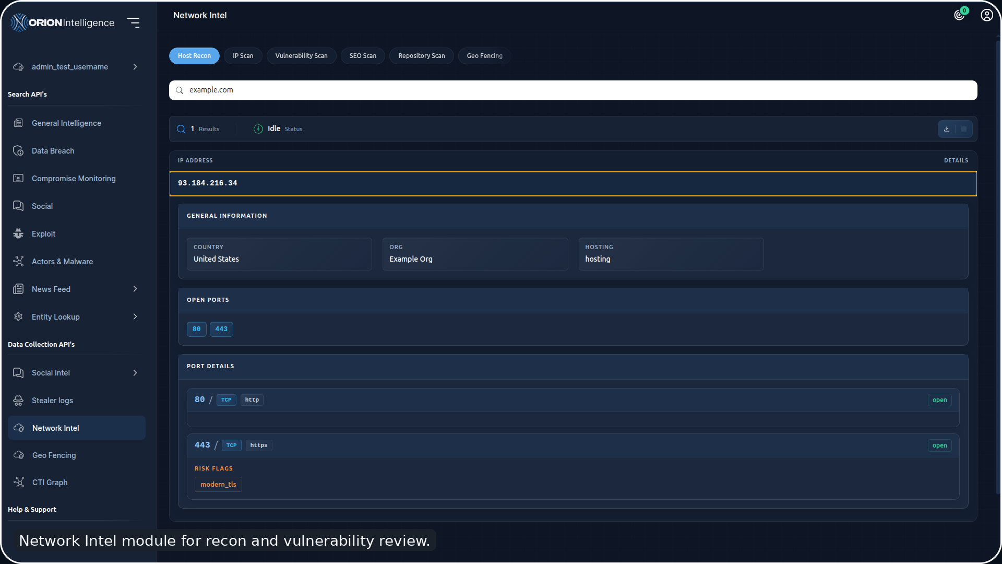This screenshot has width=1002, height=564.
Task: Click the https service tag
Action: click(259, 445)
